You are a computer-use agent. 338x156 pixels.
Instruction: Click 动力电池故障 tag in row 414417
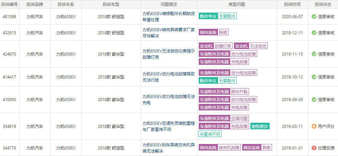click(x=244, y=73)
